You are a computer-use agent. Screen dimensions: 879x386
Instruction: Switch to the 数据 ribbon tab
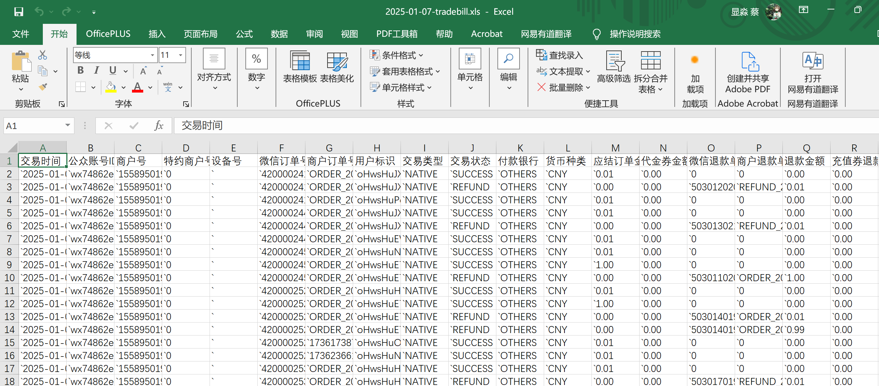pos(279,34)
